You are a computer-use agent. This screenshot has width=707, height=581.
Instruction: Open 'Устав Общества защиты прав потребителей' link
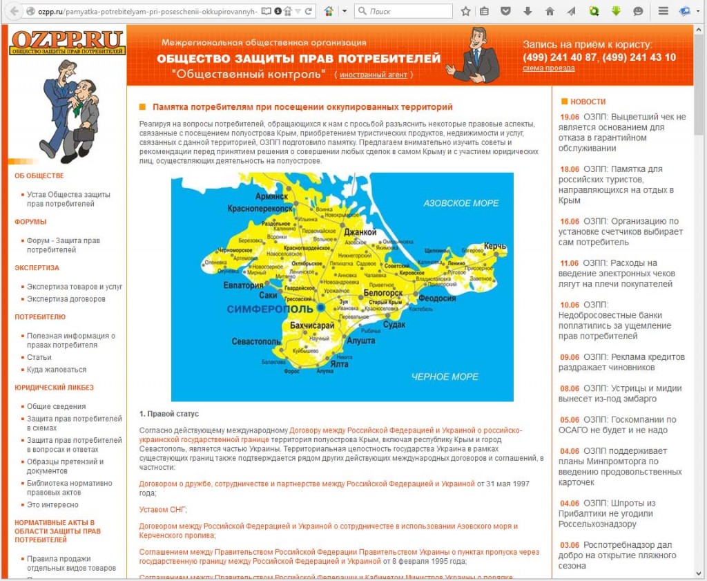pos(68,199)
